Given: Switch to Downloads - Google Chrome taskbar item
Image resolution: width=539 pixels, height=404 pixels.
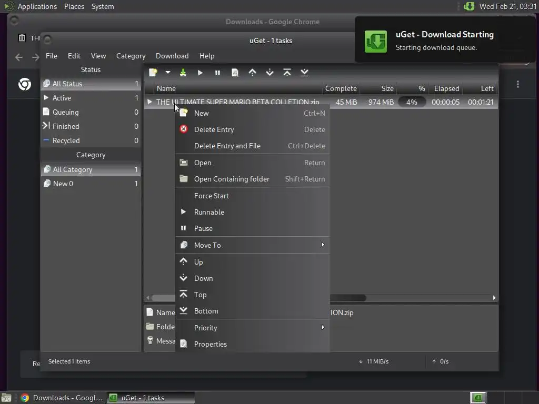Looking at the screenshot, I should 62,398.
